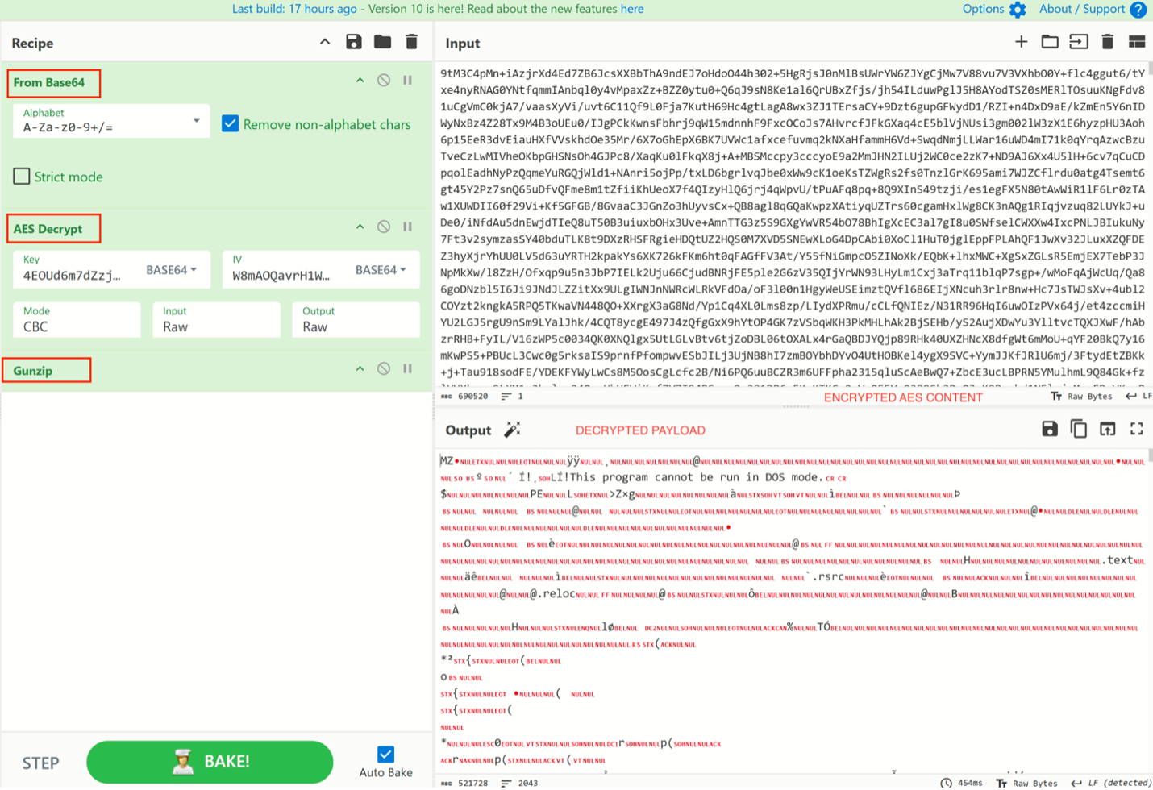Maximise the output pane
The width and height of the screenshot is (1153, 790).
1137,430
